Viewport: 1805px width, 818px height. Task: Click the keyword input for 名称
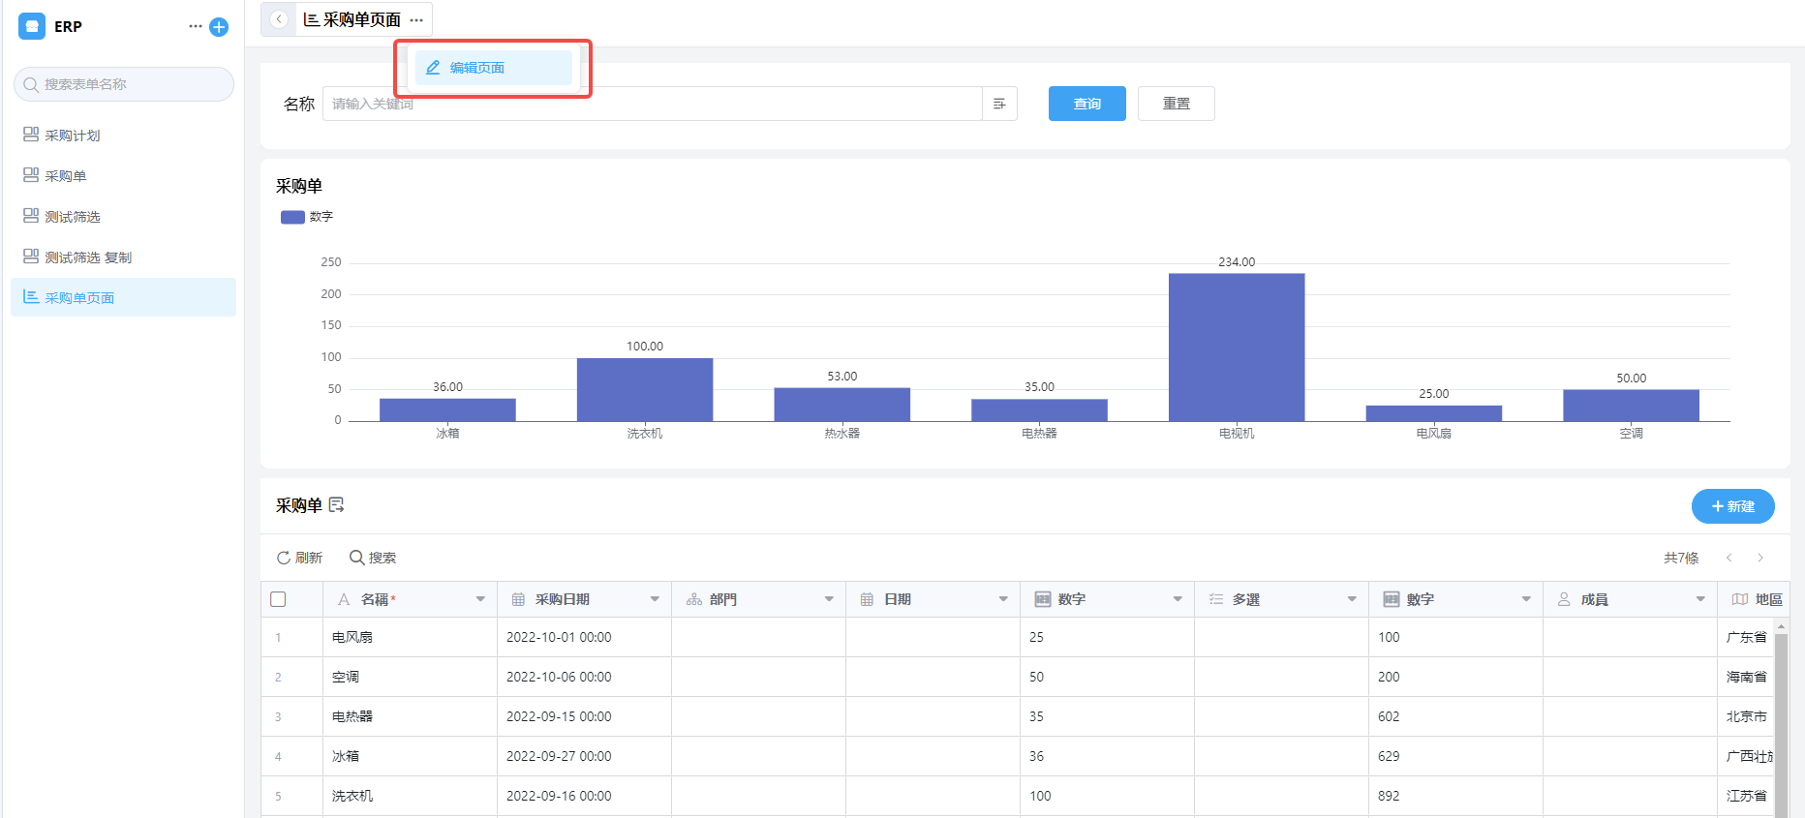(652, 104)
